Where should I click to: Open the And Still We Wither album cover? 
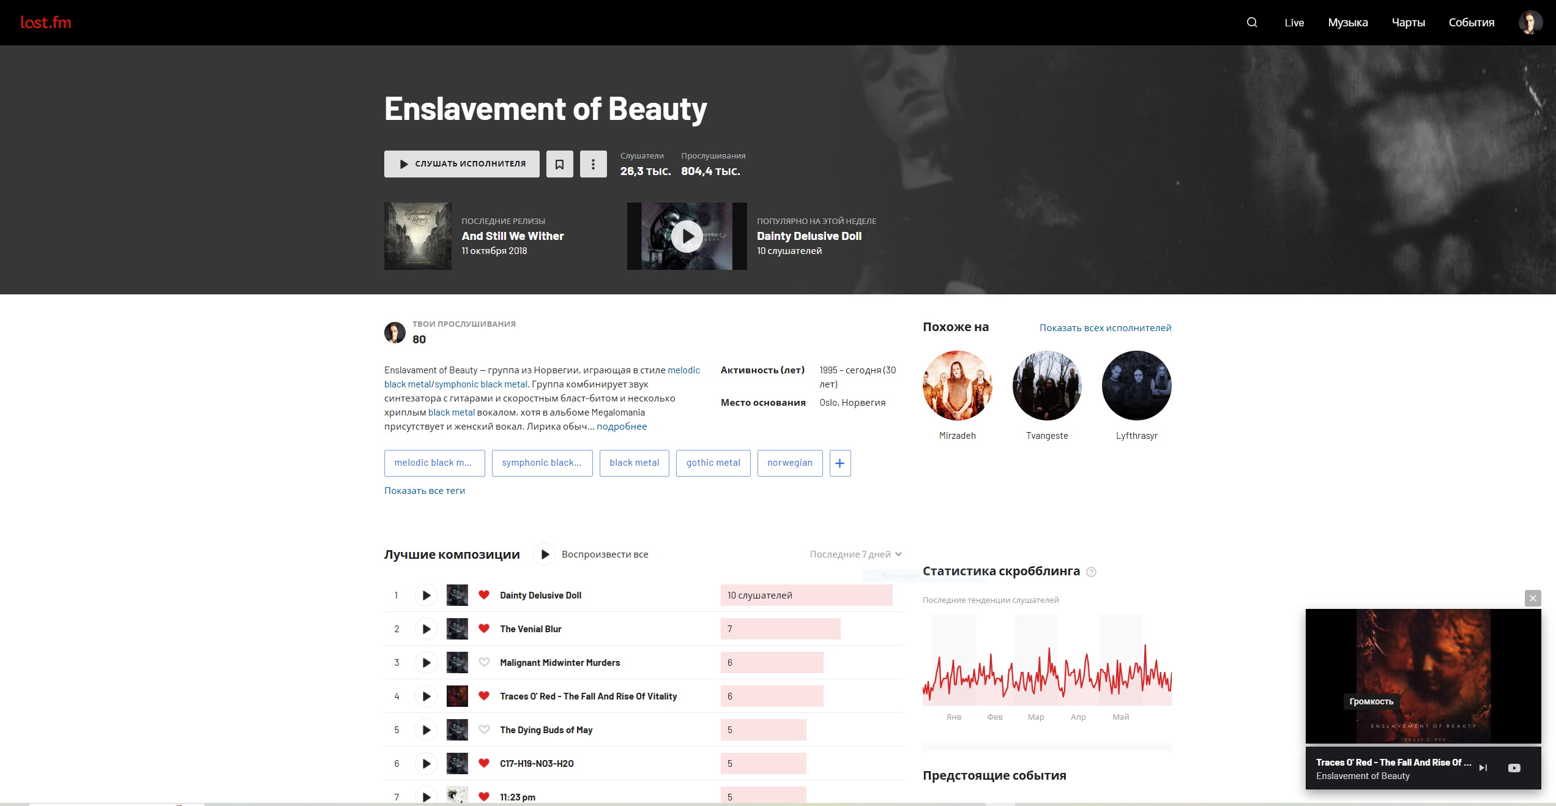pyautogui.click(x=418, y=236)
